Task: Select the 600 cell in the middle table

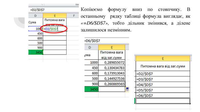Action: pyautogui.click(x=91, y=73)
